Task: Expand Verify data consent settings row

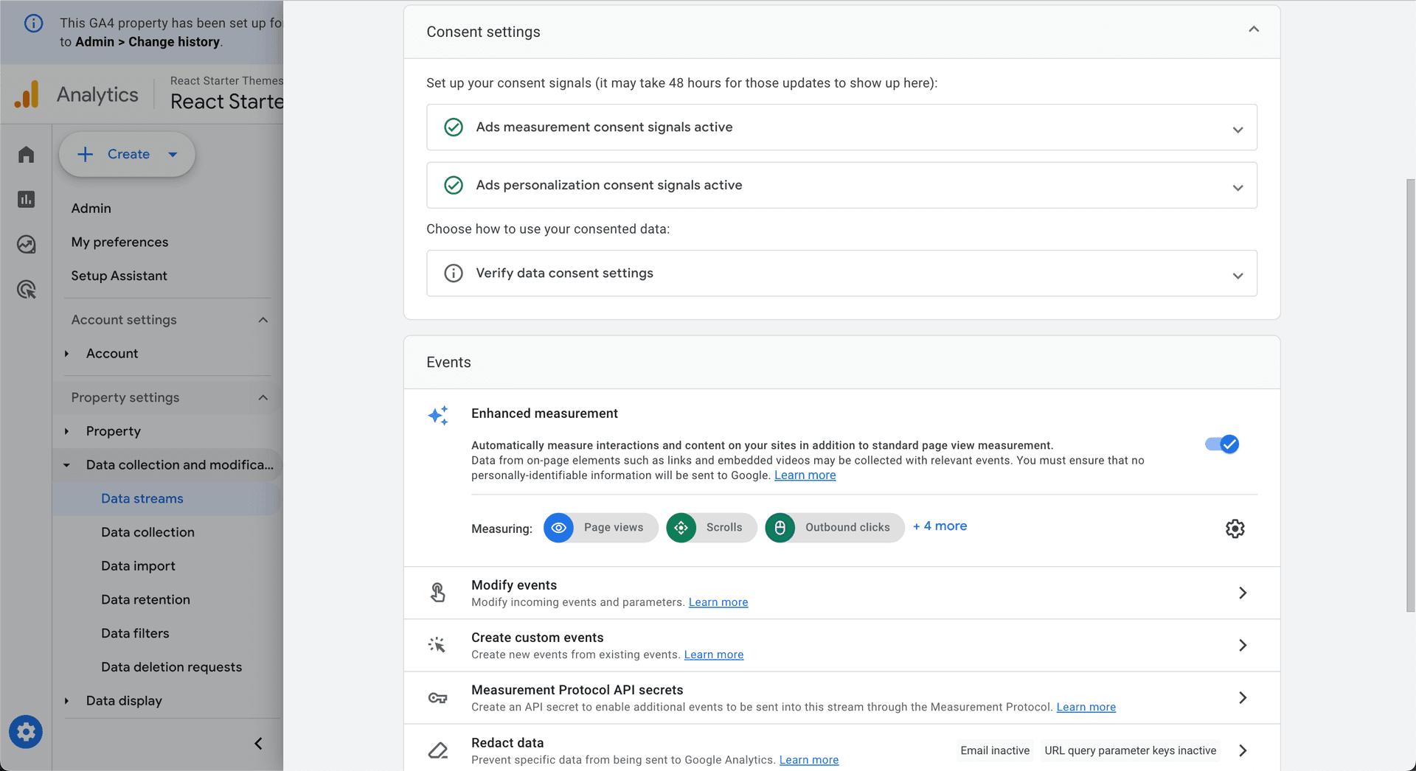Action: click(x=1238, y=275)
